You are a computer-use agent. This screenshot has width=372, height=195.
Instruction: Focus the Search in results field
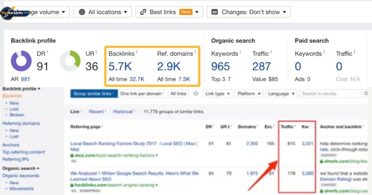[x=330, y=94]
